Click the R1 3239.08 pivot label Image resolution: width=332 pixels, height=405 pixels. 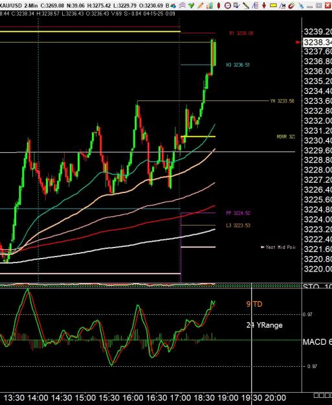[241, 33]
